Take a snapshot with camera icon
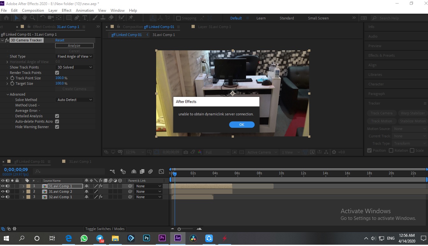428x246 pixels. tap(185, 152)
